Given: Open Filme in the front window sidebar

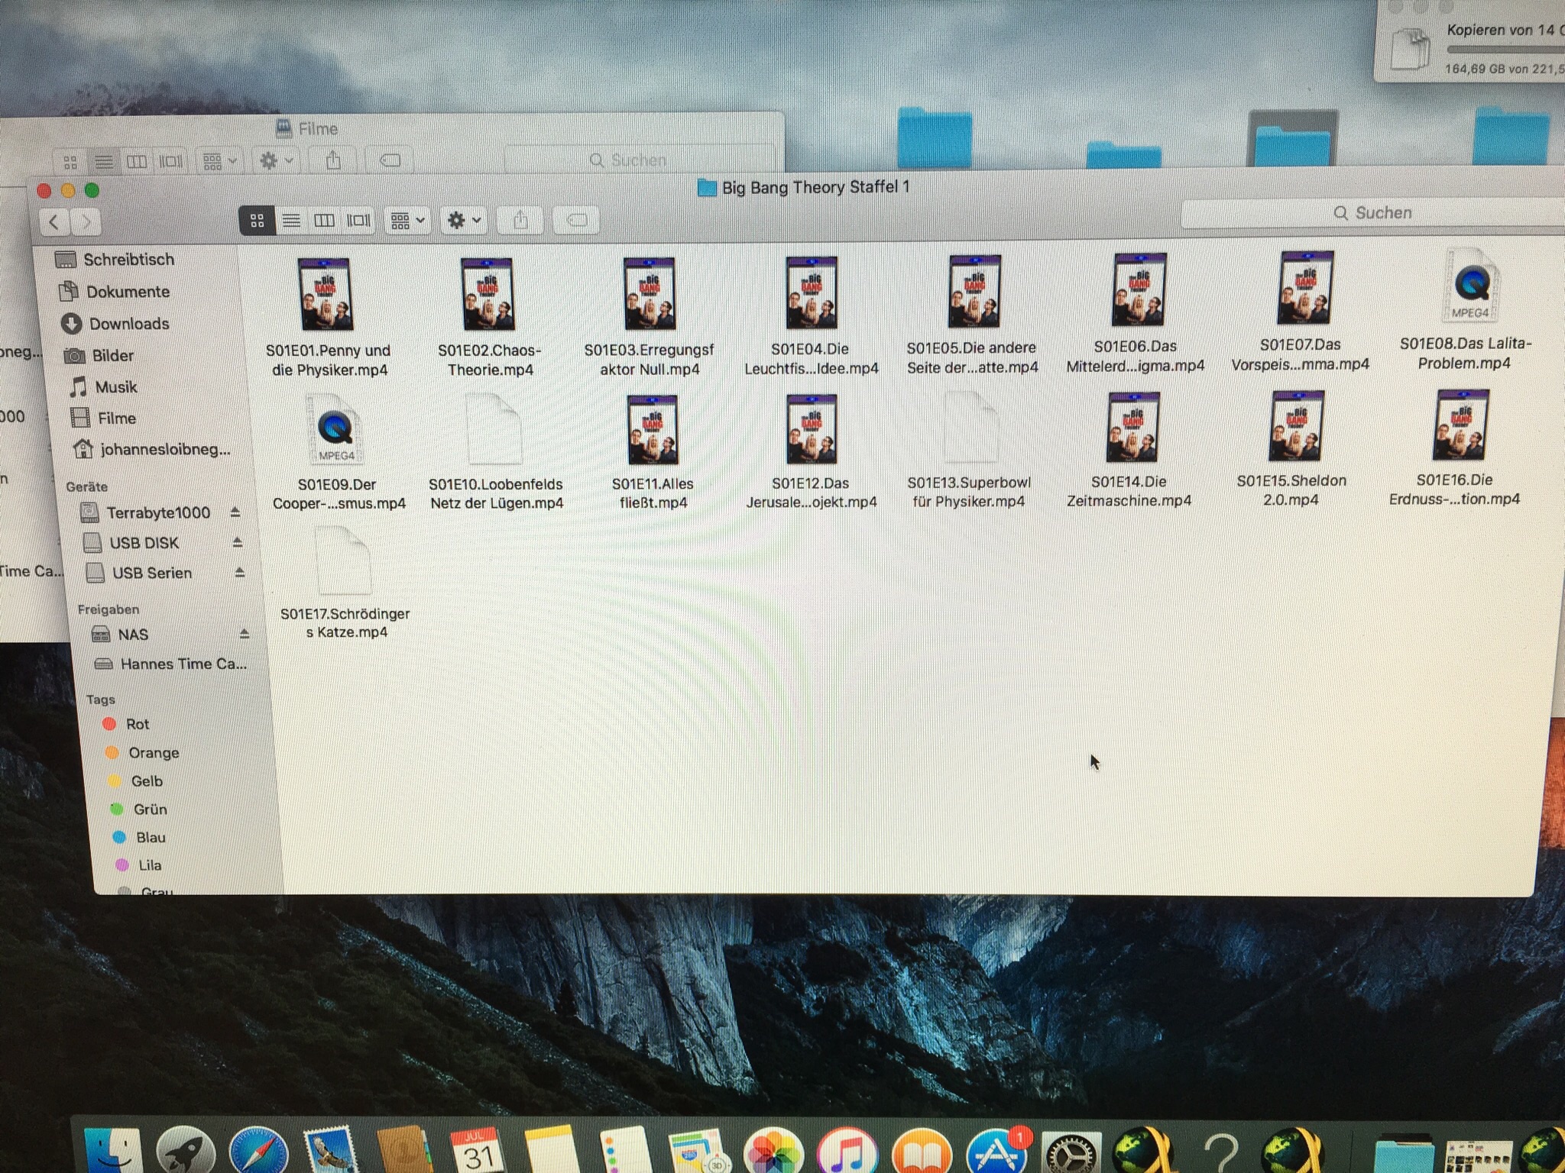Looking at the screenshot, I should [x=103, y=418].
